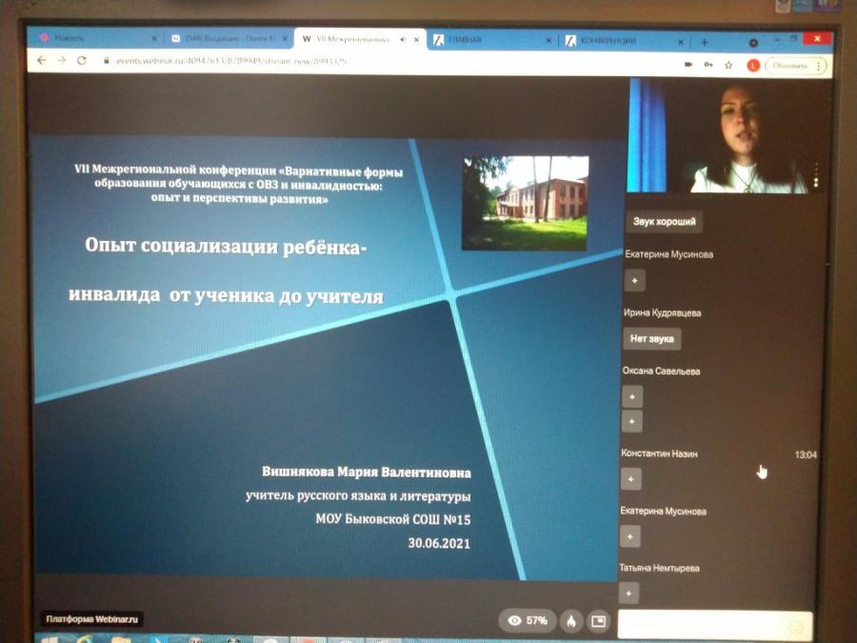The image size is (857, 643).
Task: Click the browser back arrow
Action: [x=41, y=60]
